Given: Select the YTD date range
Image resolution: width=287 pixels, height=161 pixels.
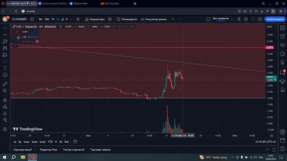Looking at the screenshot, I should (x=50, y=142).
